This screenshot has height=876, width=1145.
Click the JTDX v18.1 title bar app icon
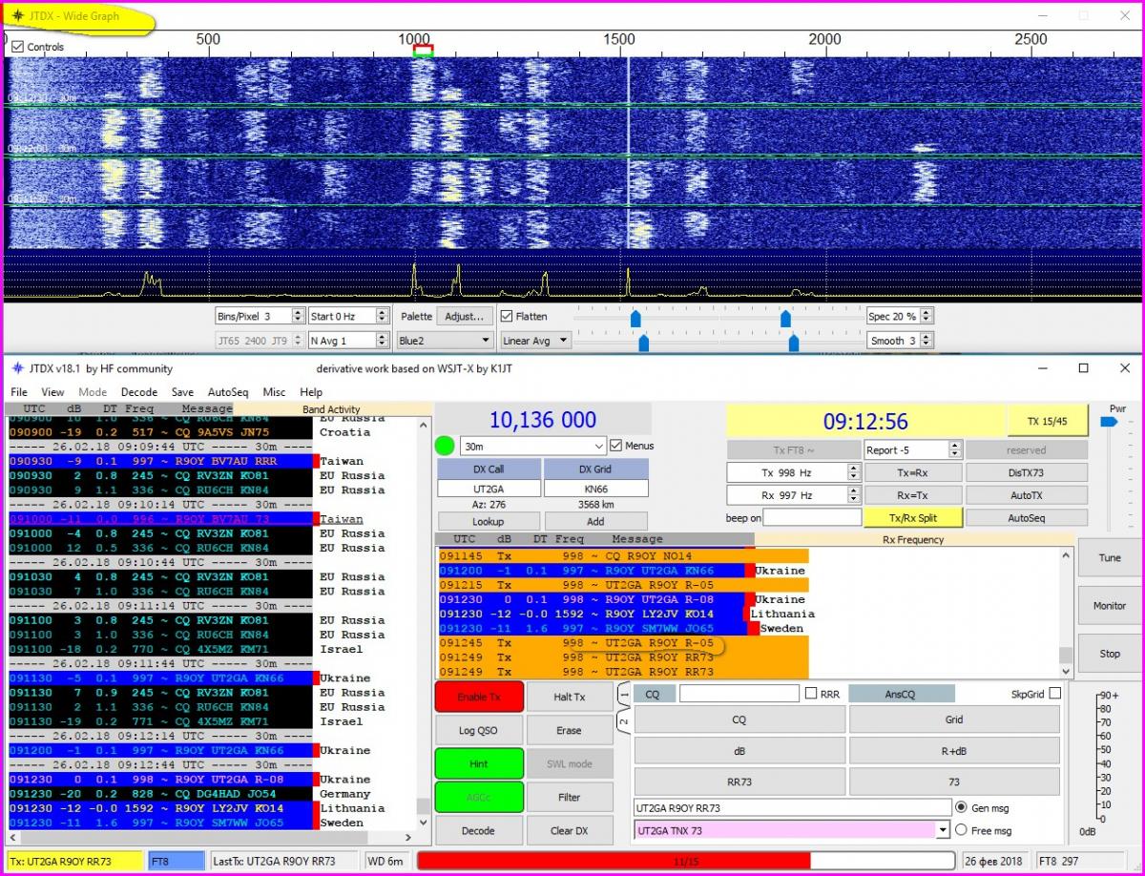[17, 368]
